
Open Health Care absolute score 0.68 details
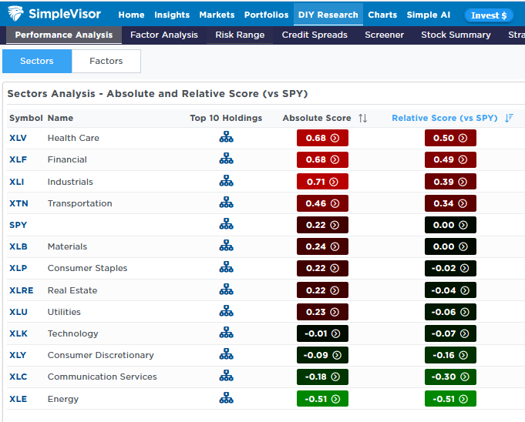tap(322, 138)
